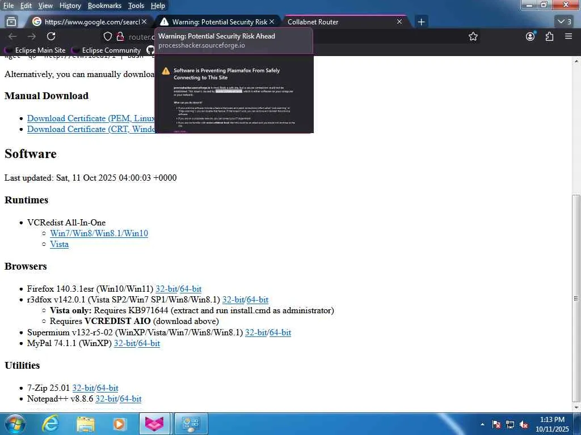Image resolution: width=581 pixels, height=435 pixels.
Task: Open the hamburger application menu
Action: (x=569, y=36)
